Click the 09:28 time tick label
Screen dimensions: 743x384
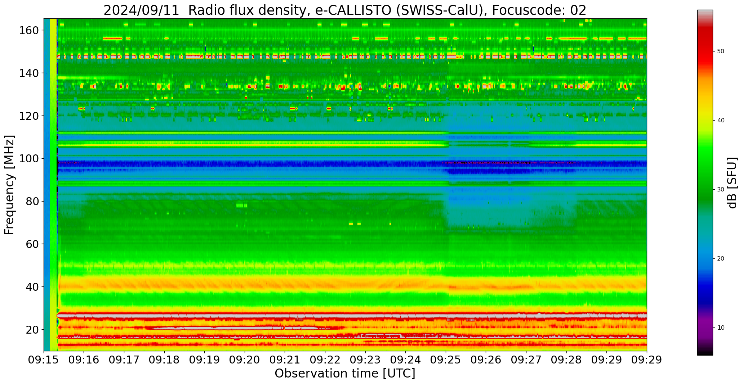tap(566, 360)
